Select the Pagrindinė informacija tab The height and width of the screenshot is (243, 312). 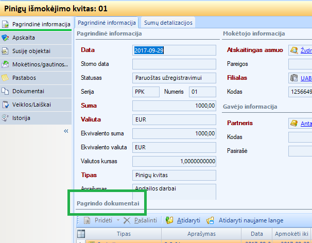pyautogui.click(x=107, y=23)
